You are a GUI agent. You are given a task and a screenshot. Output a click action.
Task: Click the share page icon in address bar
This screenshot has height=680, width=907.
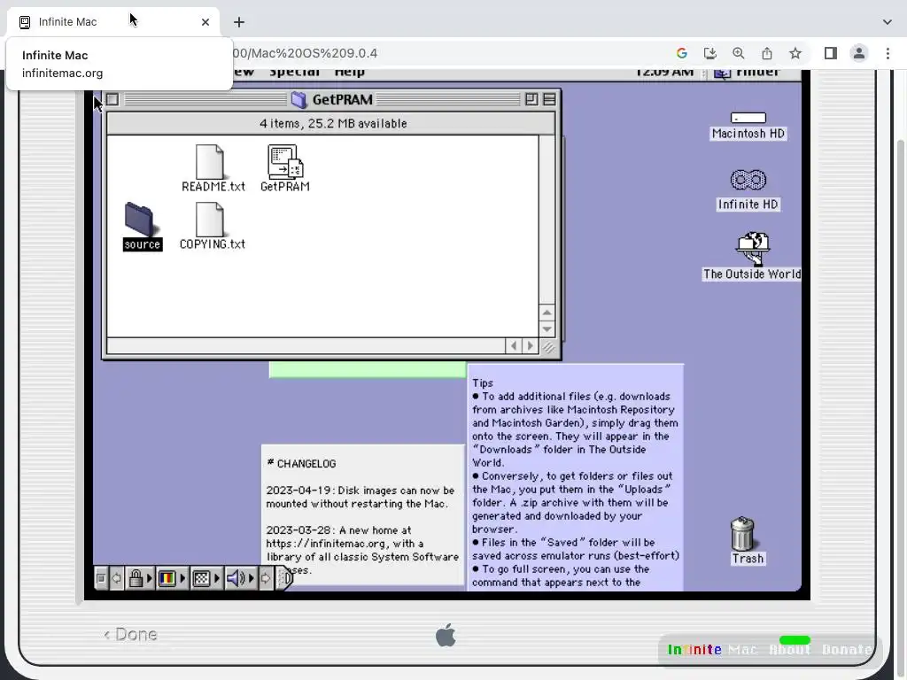point(767,53)
